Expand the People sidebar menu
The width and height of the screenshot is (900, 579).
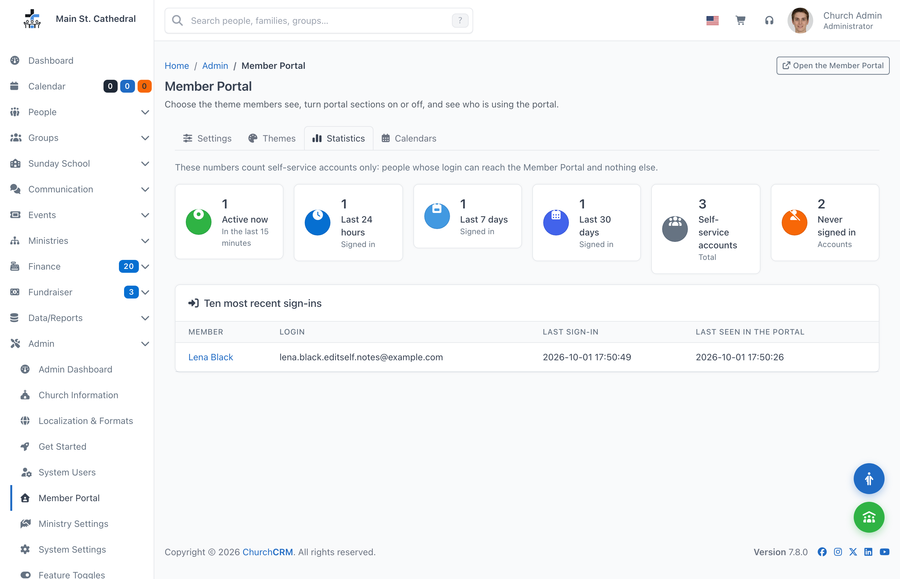point(77,112)
